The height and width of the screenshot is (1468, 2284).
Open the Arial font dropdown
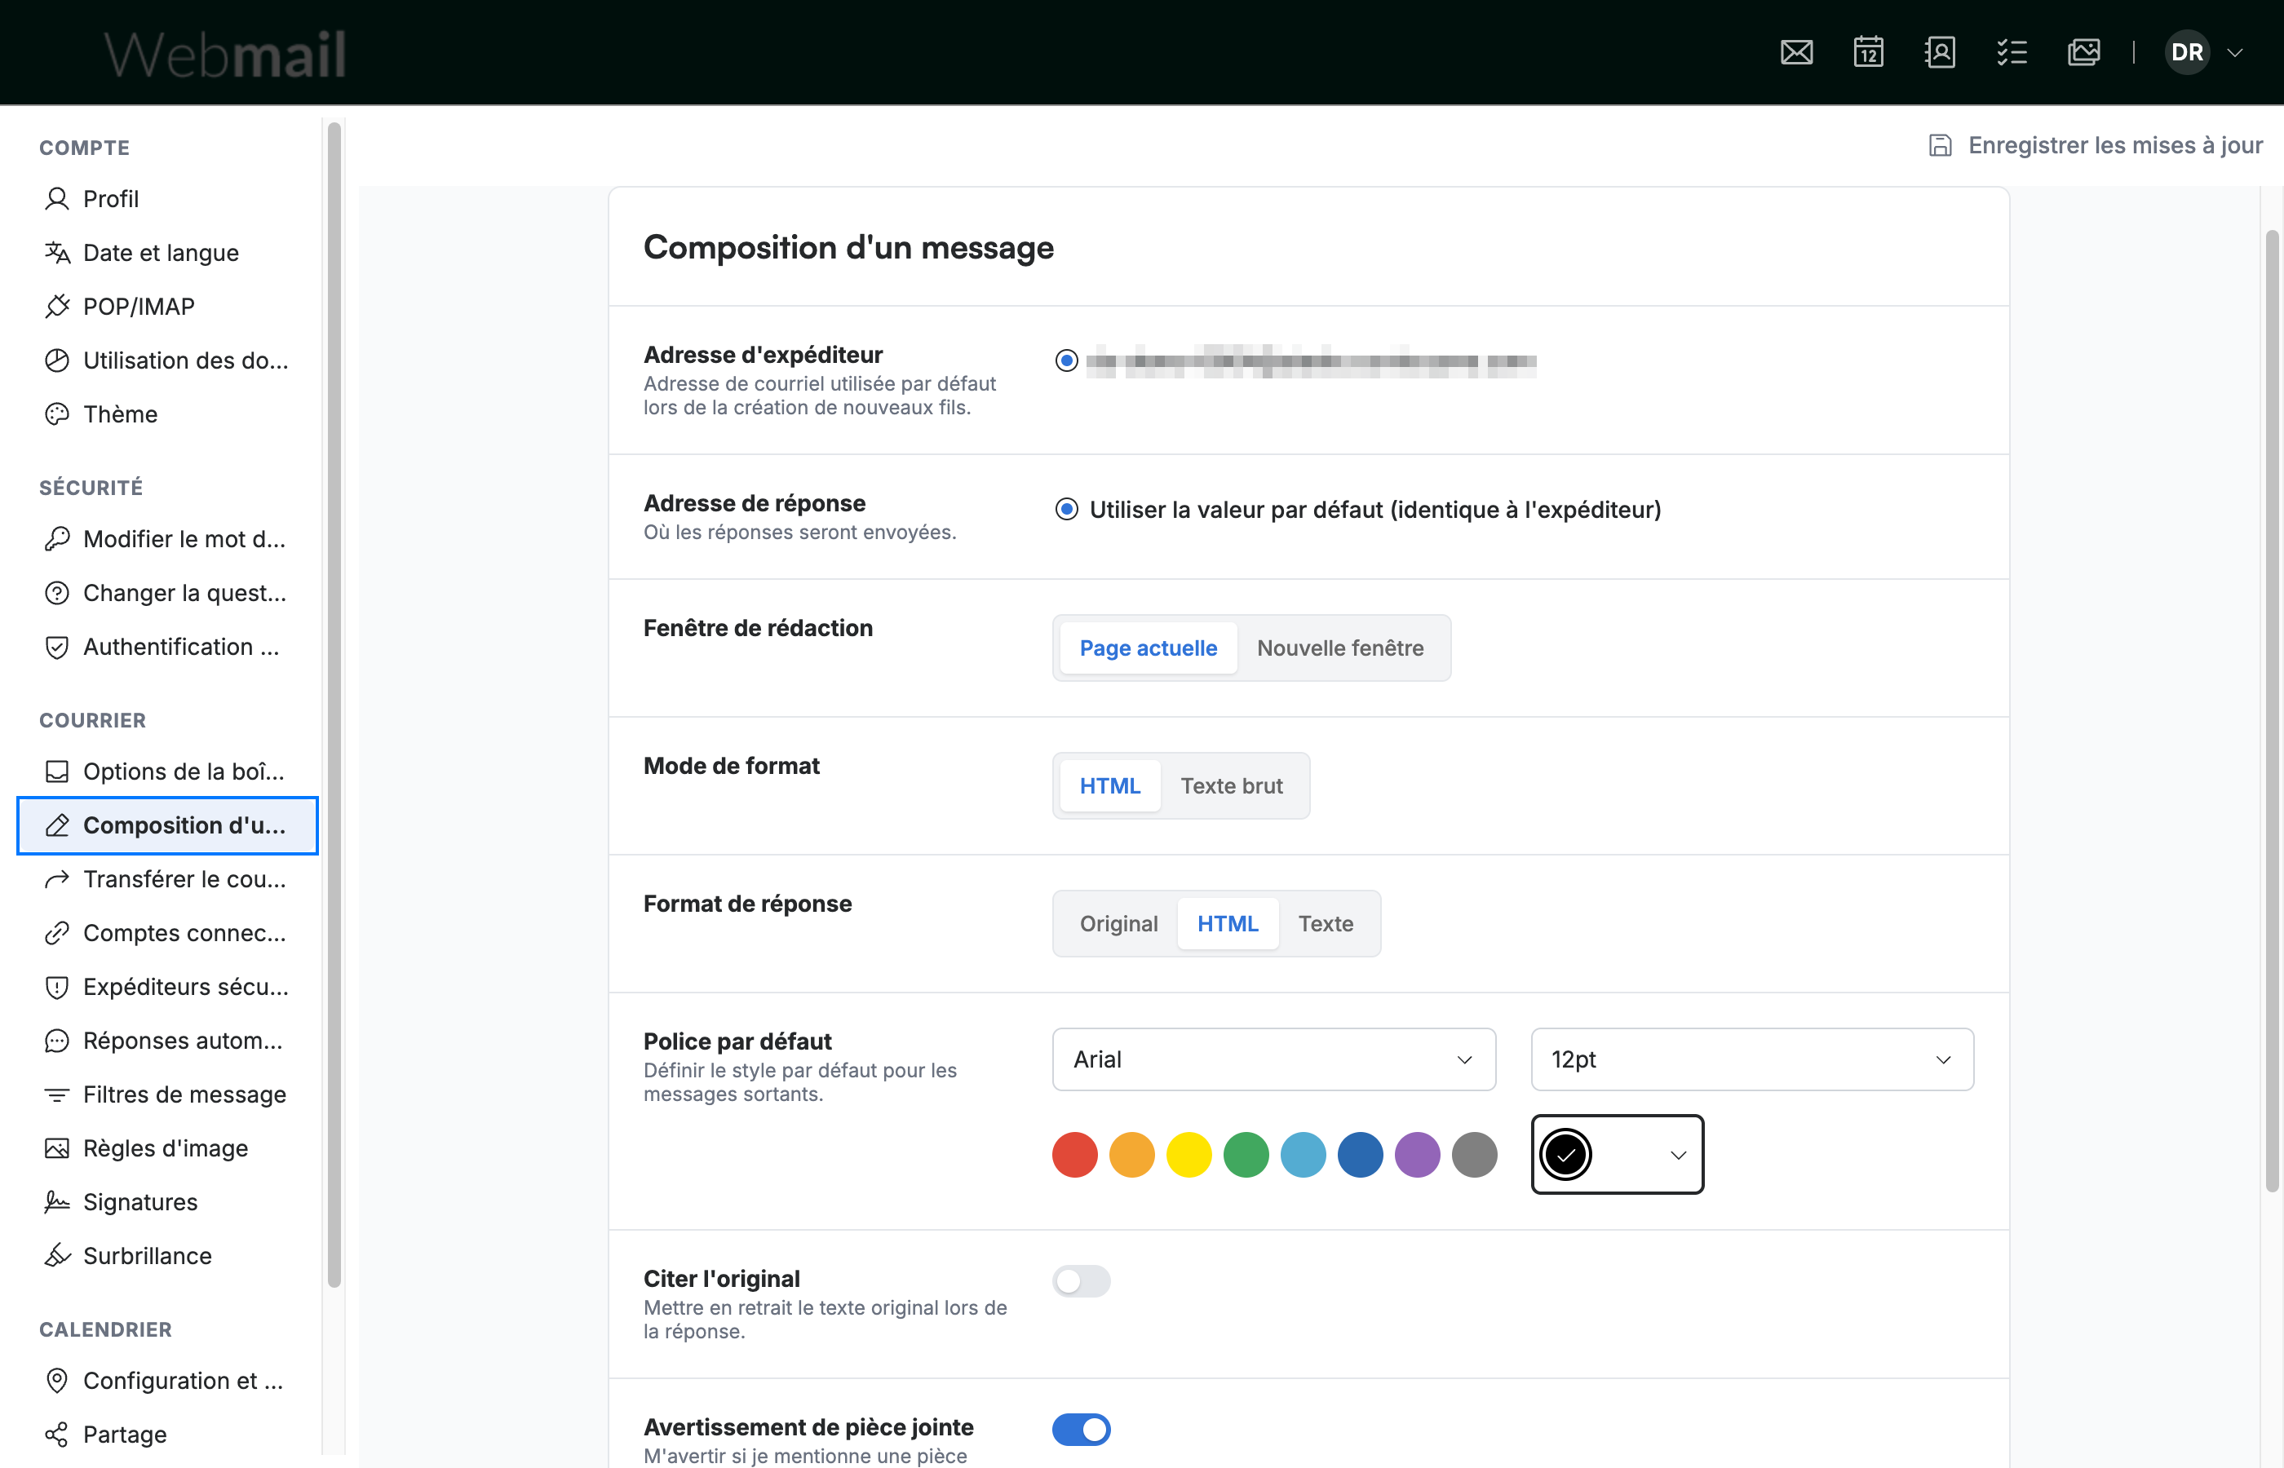pos(1273,1059)
